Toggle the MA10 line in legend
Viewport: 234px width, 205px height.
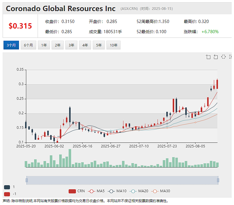pyautogui.click(x=117, y=191)
